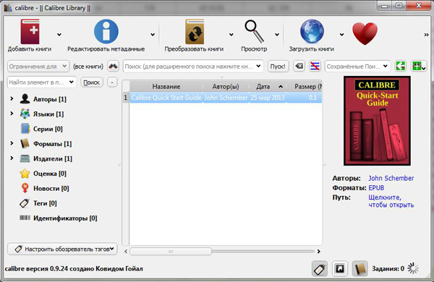The image size is (434, 282).
Task: Click the Щелкните, чтобы открыть path link
Action: point(391,201)
